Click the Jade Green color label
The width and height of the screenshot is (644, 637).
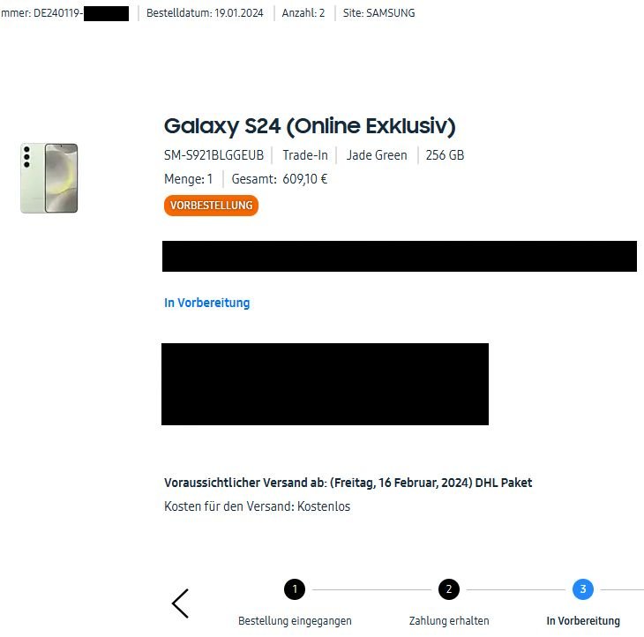(377, 155)
